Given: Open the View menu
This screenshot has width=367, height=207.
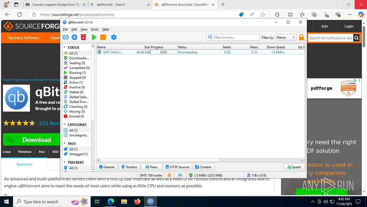Looking at the screenshot, I should coord(84,29).
